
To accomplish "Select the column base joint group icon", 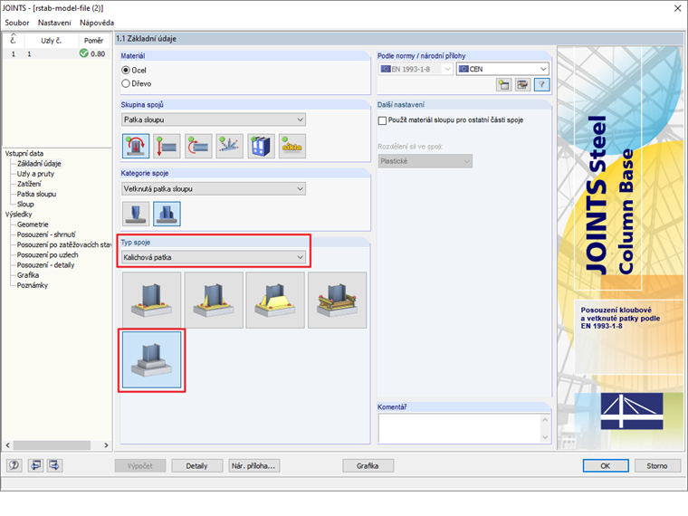I will [136, 146].
